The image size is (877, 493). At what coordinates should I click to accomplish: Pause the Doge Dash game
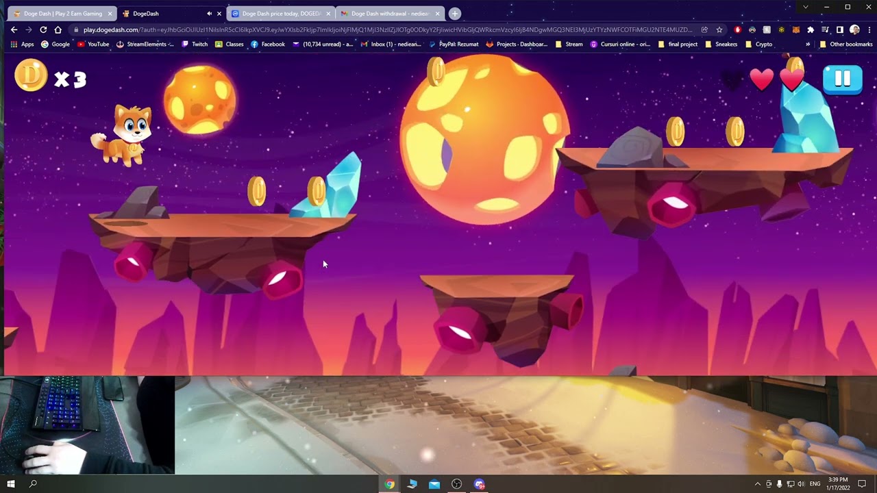point(842,79)
